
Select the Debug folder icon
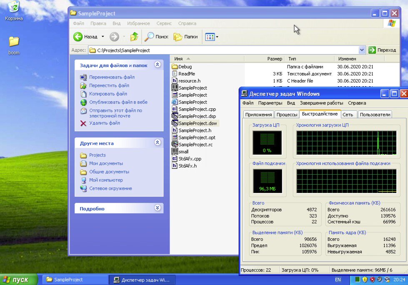pyautogui.click(x=175, y=67)
